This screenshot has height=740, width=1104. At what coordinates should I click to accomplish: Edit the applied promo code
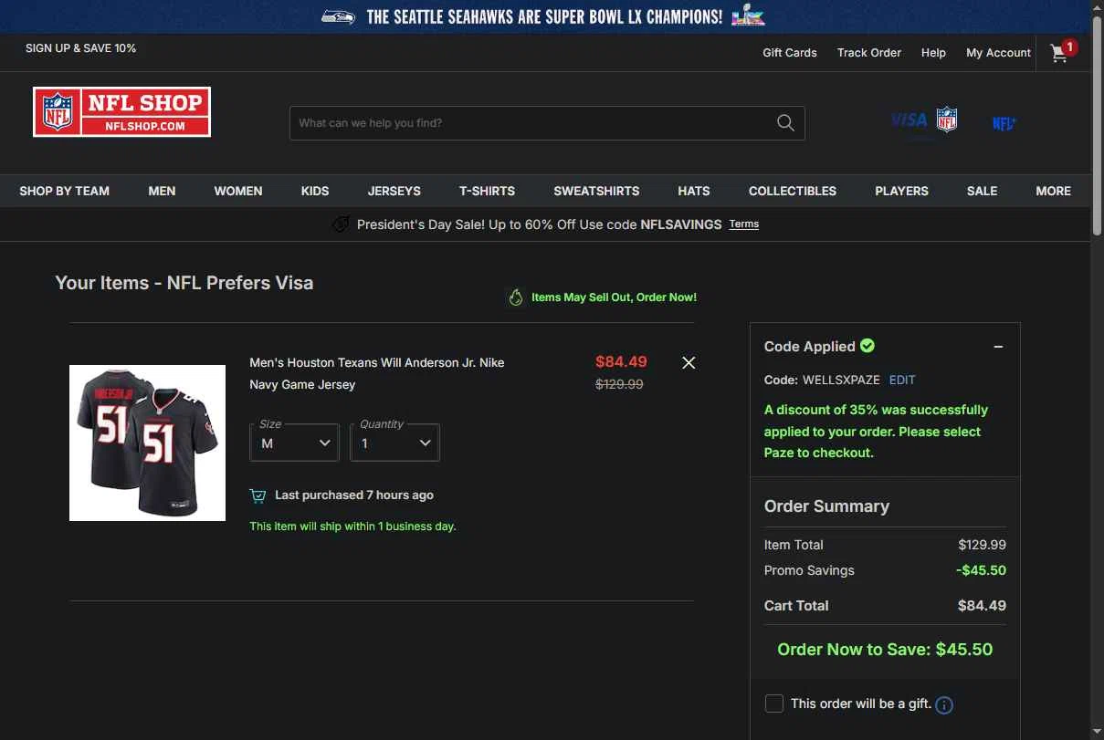coord(902,380)
